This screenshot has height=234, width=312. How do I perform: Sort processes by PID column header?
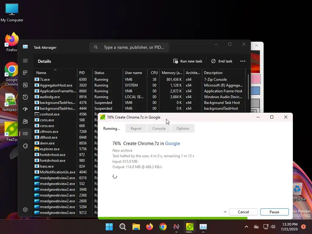click(85, 73)
